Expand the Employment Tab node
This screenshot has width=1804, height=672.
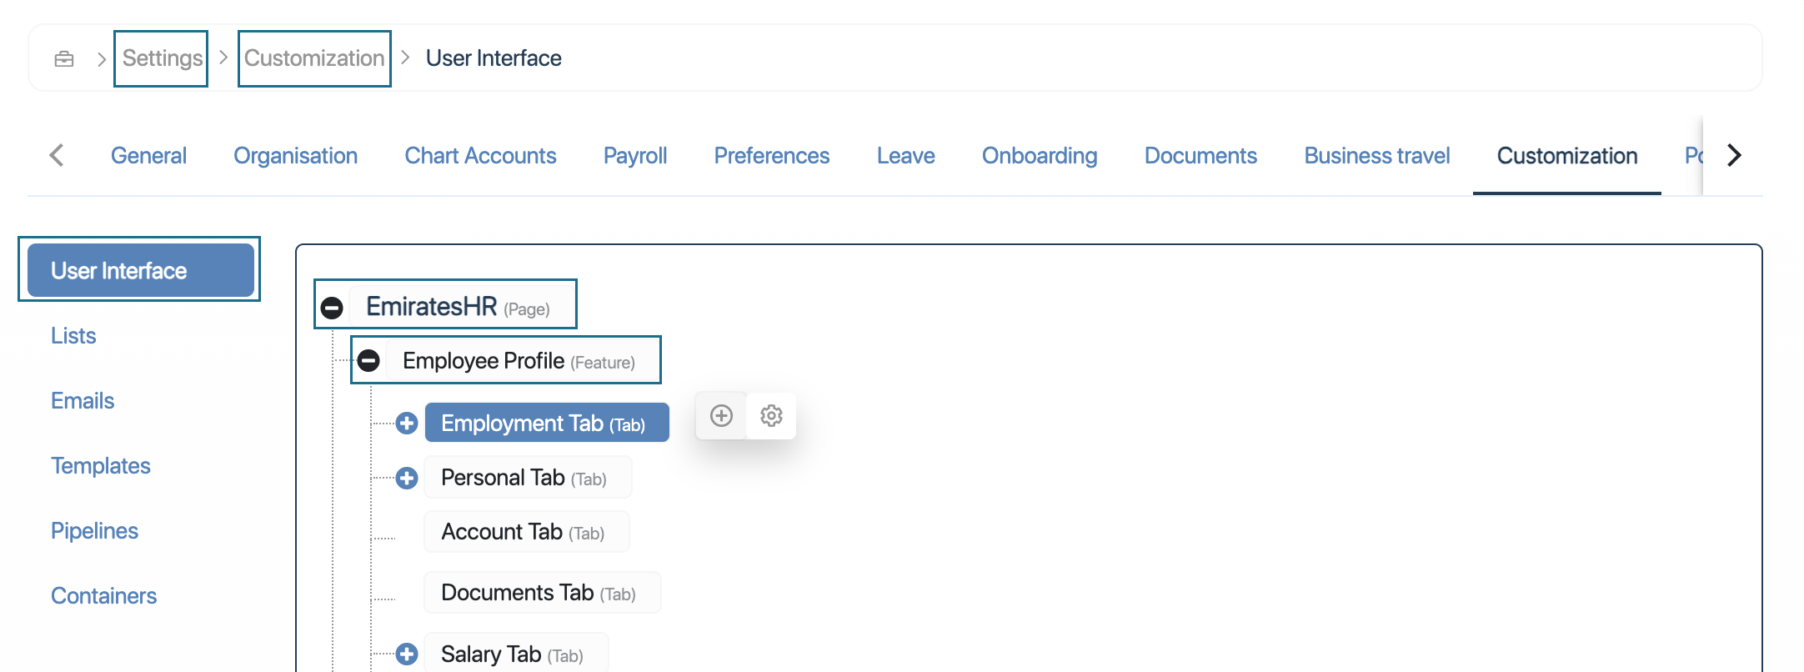(x=407, y=424)
